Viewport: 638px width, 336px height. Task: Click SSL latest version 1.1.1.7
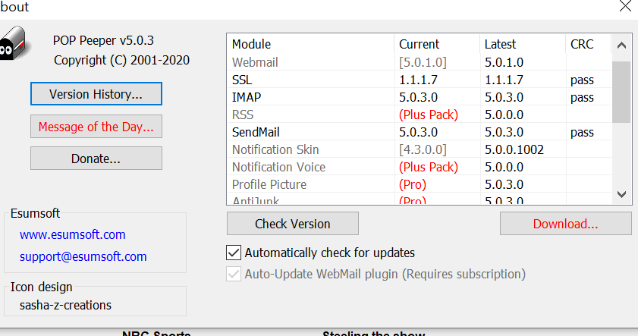pos(504,80)
